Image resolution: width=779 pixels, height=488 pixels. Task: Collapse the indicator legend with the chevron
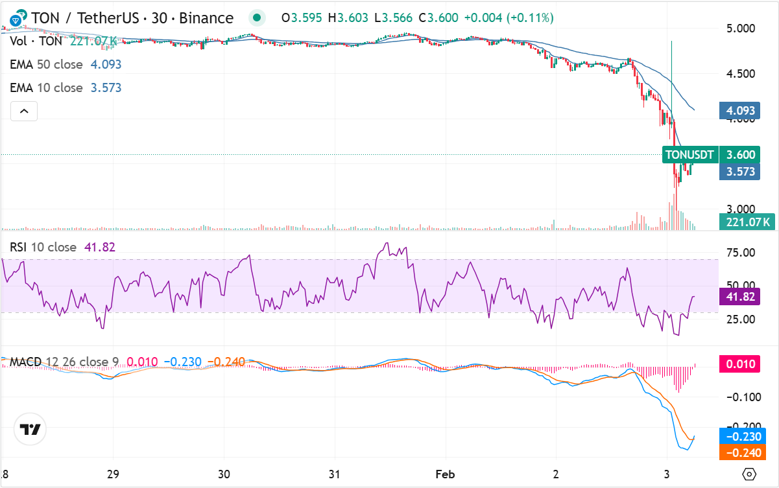pyautogui.click(x=24, y=111)
